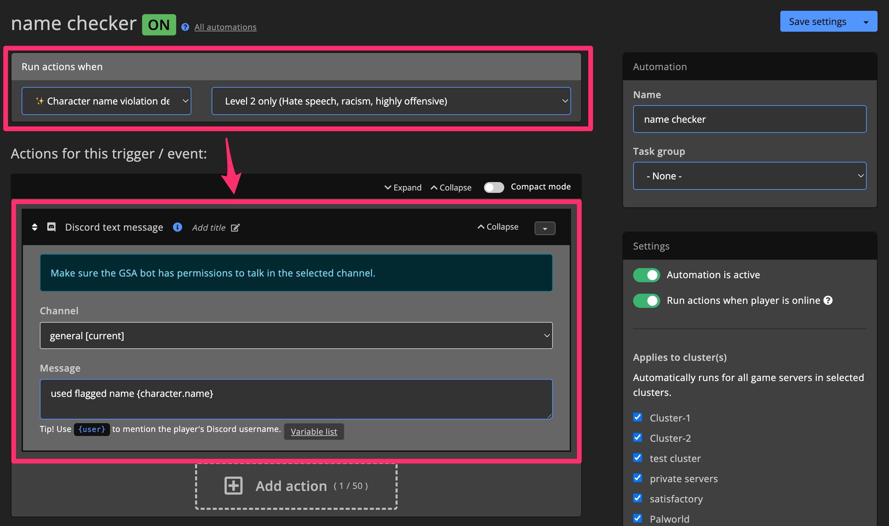The width and height of the screenshot is (889, 526).
Task: Open the Save settings dropdown arrow
Action: pyautogui.click(x=866, y=22)
